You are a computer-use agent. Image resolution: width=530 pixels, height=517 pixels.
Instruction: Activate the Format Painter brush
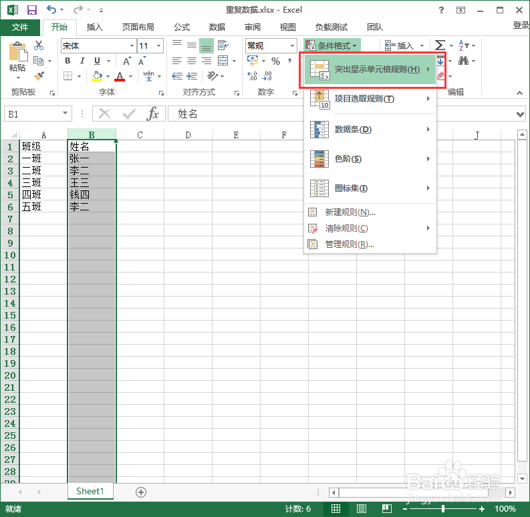39,76
